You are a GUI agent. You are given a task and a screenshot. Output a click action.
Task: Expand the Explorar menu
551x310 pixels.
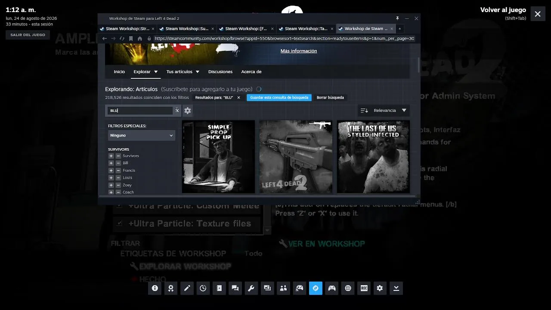145,72
